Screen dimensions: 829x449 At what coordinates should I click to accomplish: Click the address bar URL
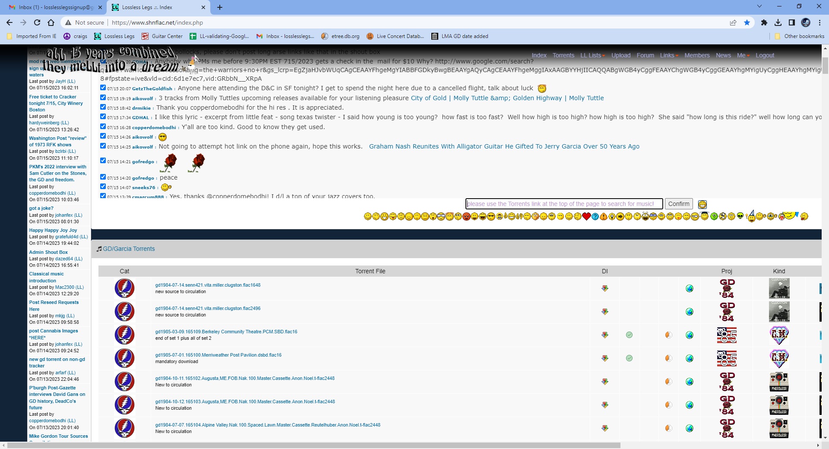point(157,22)
